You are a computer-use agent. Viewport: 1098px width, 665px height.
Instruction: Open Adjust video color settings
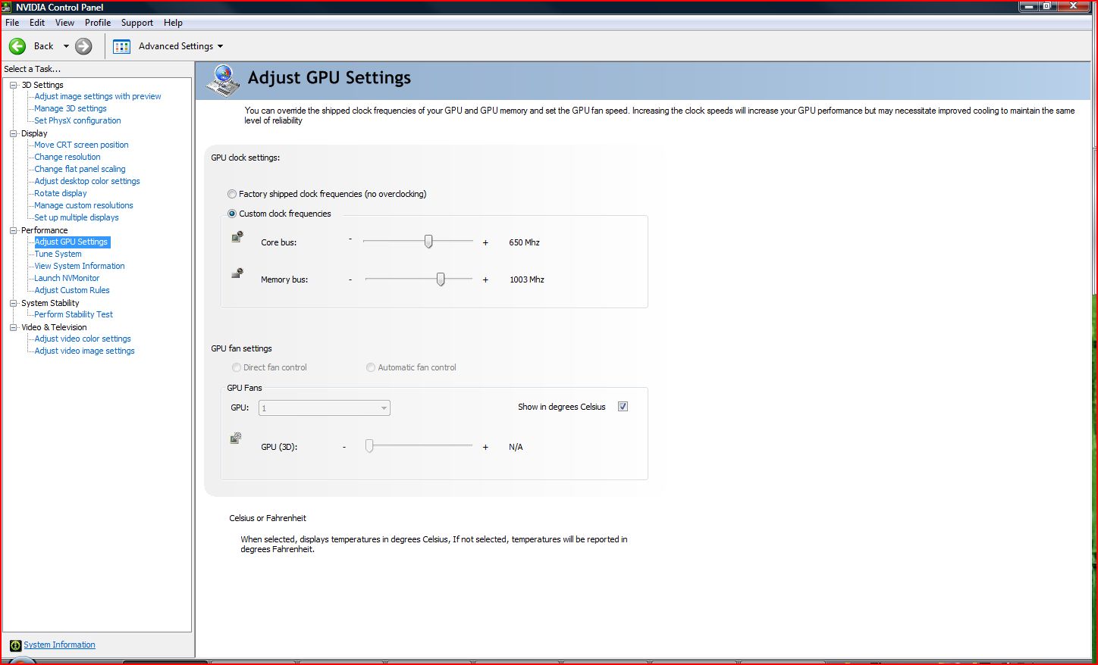click(83, 339)
